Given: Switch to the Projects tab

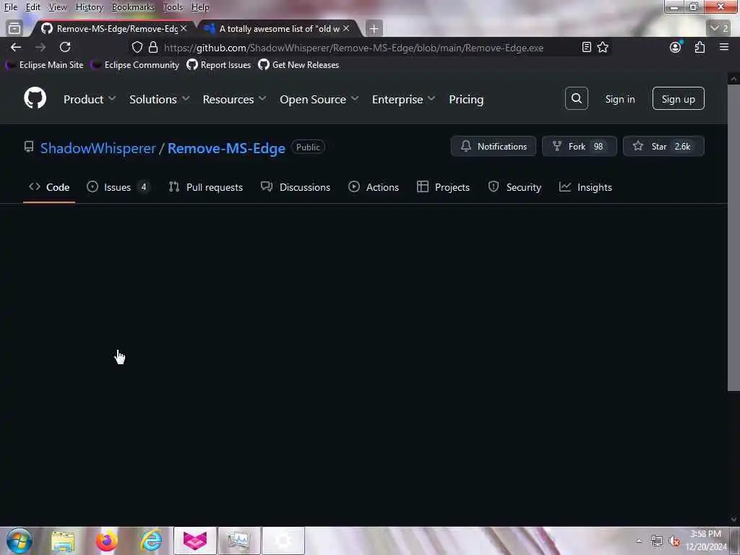Looking at the screenshot, I should point(443,187).
